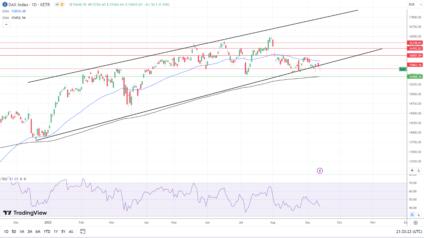Enable auto scaling with the A button
This screenshot has height=238, width=424.
pyautogui.click(x=412, y=170)
